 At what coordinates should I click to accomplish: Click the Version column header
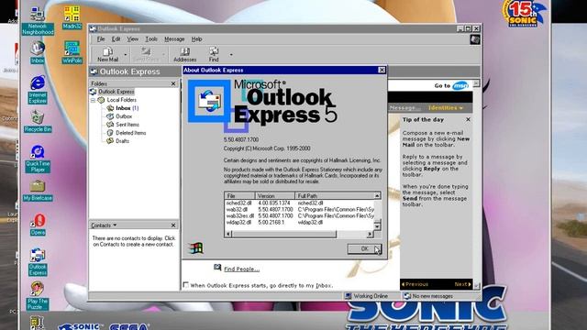tap(274, 195)
